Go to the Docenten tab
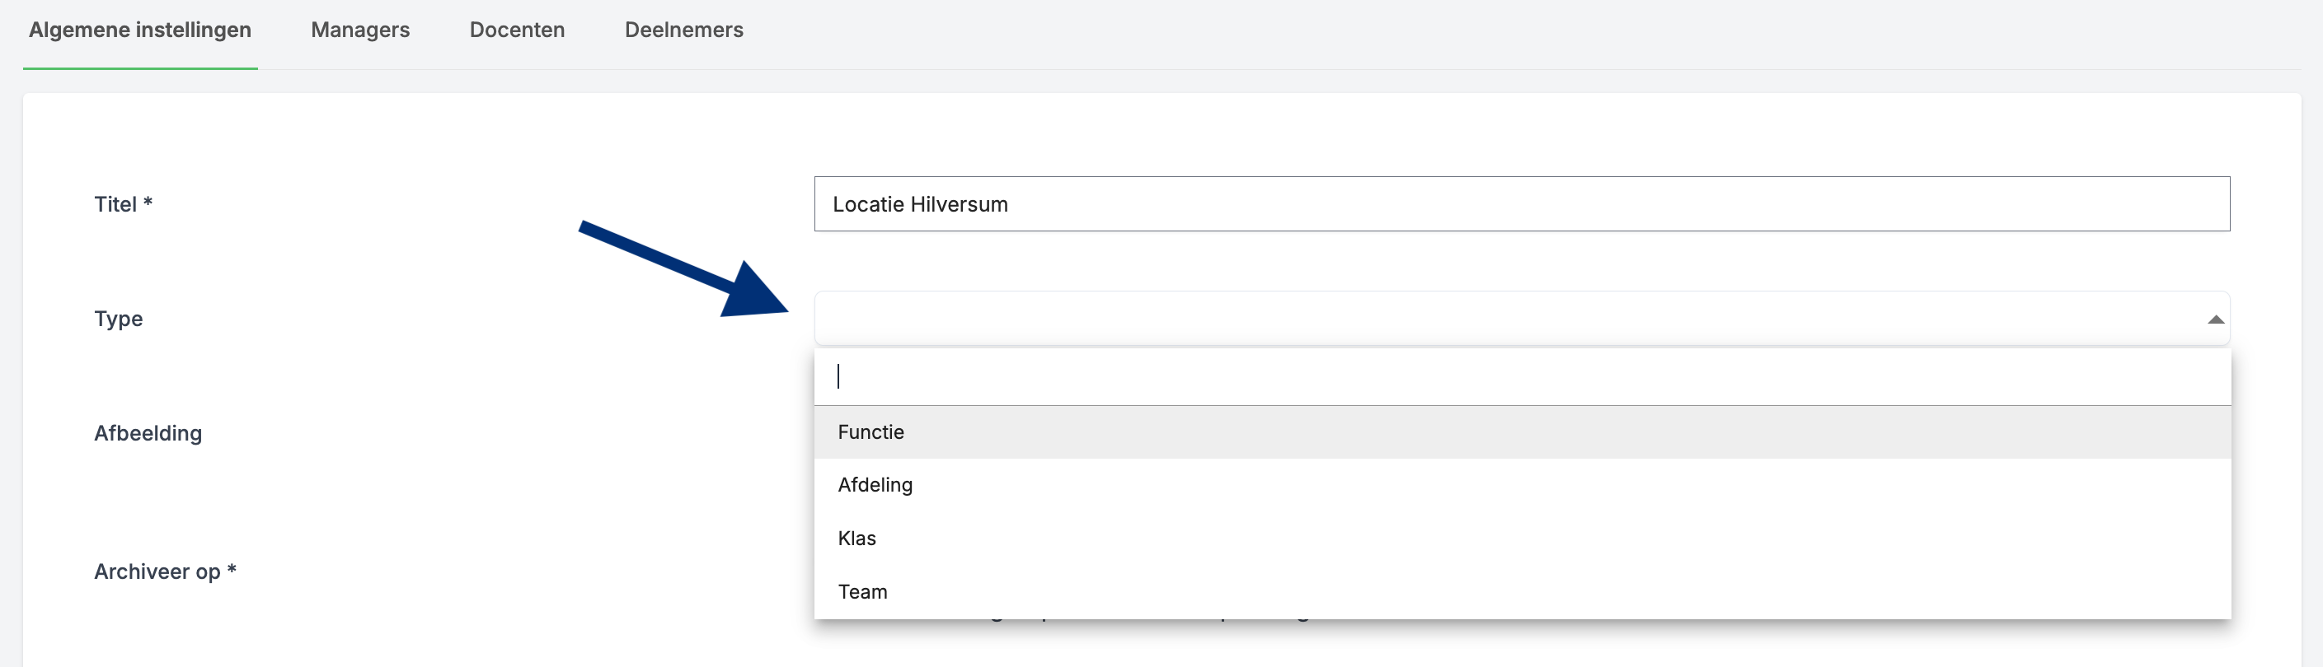 pyautogui.click(x=517, y=30)
